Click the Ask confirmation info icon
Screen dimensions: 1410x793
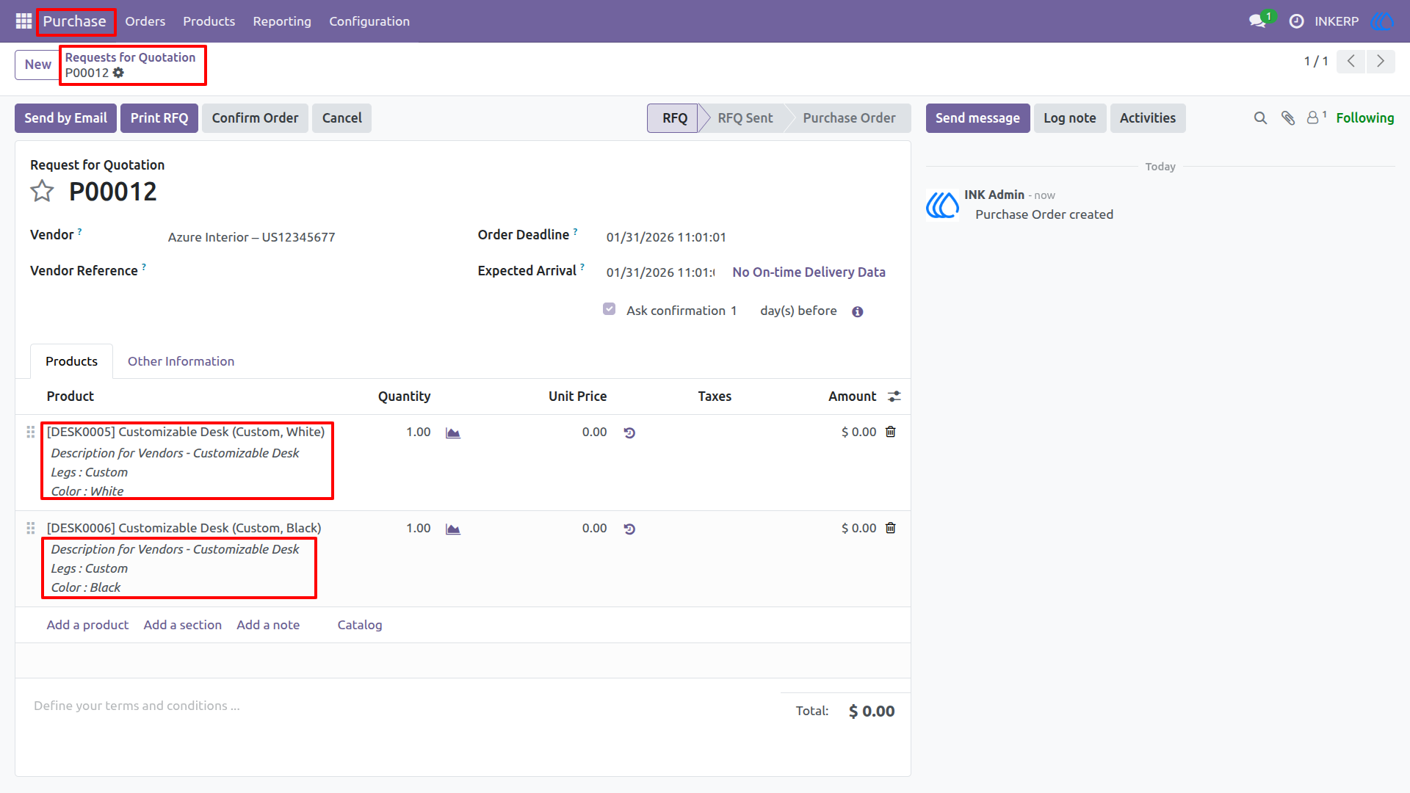857,312
